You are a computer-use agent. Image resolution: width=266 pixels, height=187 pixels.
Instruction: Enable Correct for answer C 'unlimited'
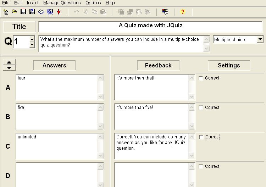click(201, 137)
